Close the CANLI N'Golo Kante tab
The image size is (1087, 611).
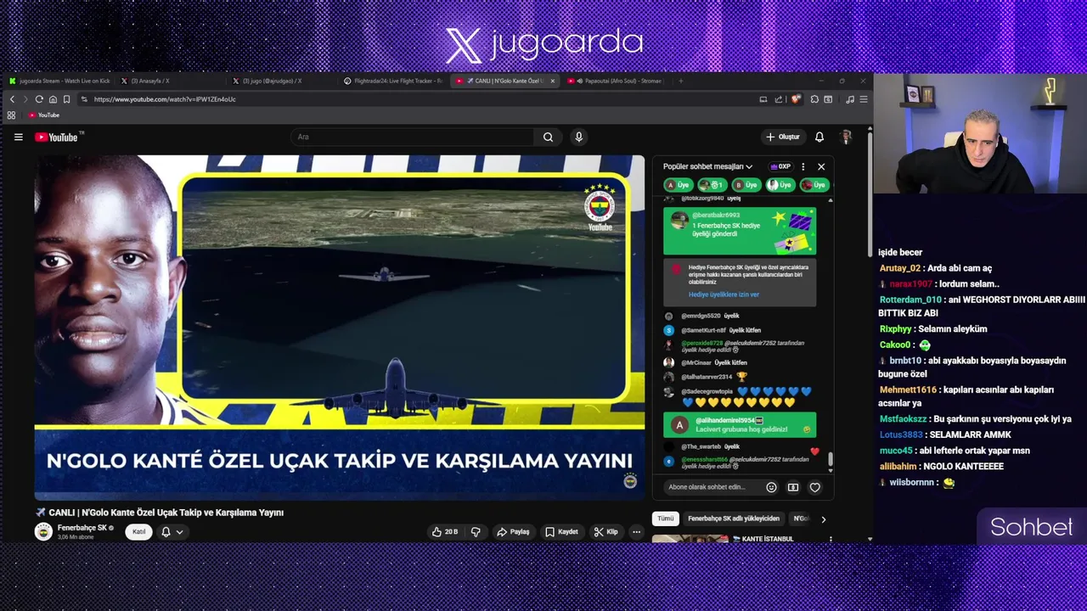click(x=552, y=81)
